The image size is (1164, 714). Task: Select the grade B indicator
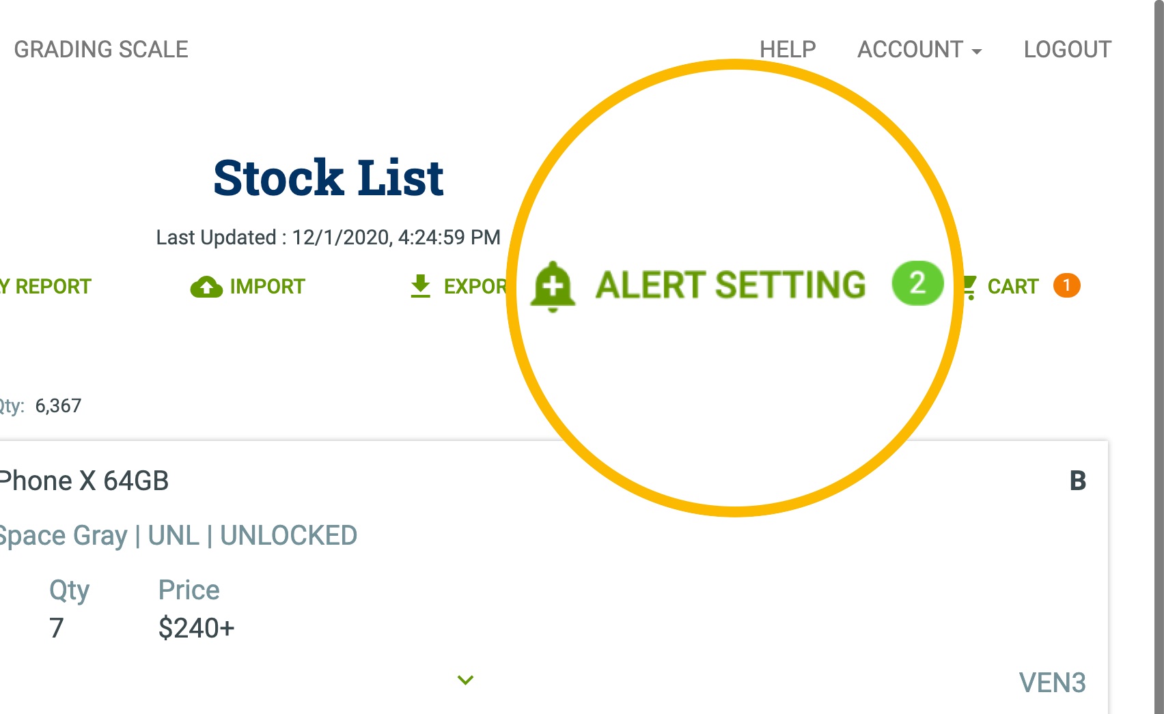1078,480
